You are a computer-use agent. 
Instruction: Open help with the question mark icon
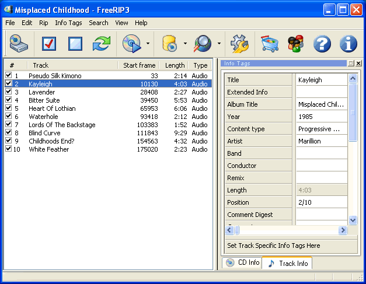[322, 44]
